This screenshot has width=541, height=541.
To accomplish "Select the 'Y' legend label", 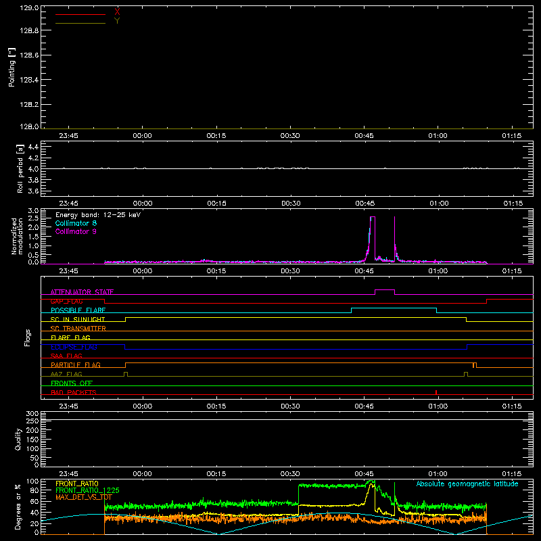I will coord(117,21).
